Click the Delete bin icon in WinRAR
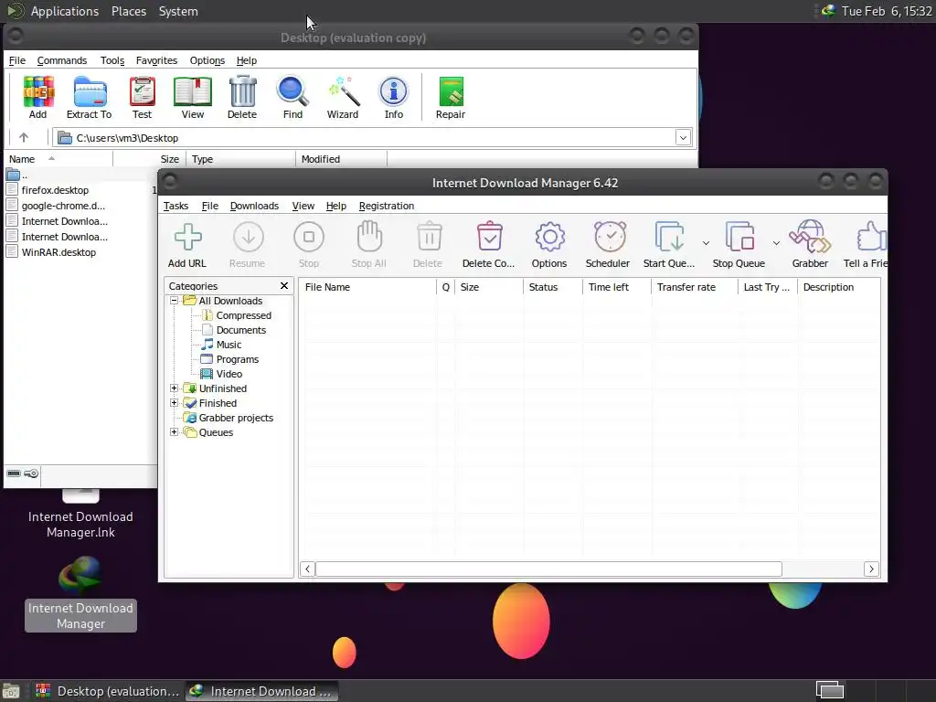936x702 pixels. pos(242,92)
